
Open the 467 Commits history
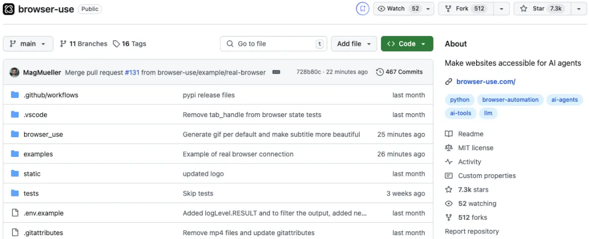399,72
